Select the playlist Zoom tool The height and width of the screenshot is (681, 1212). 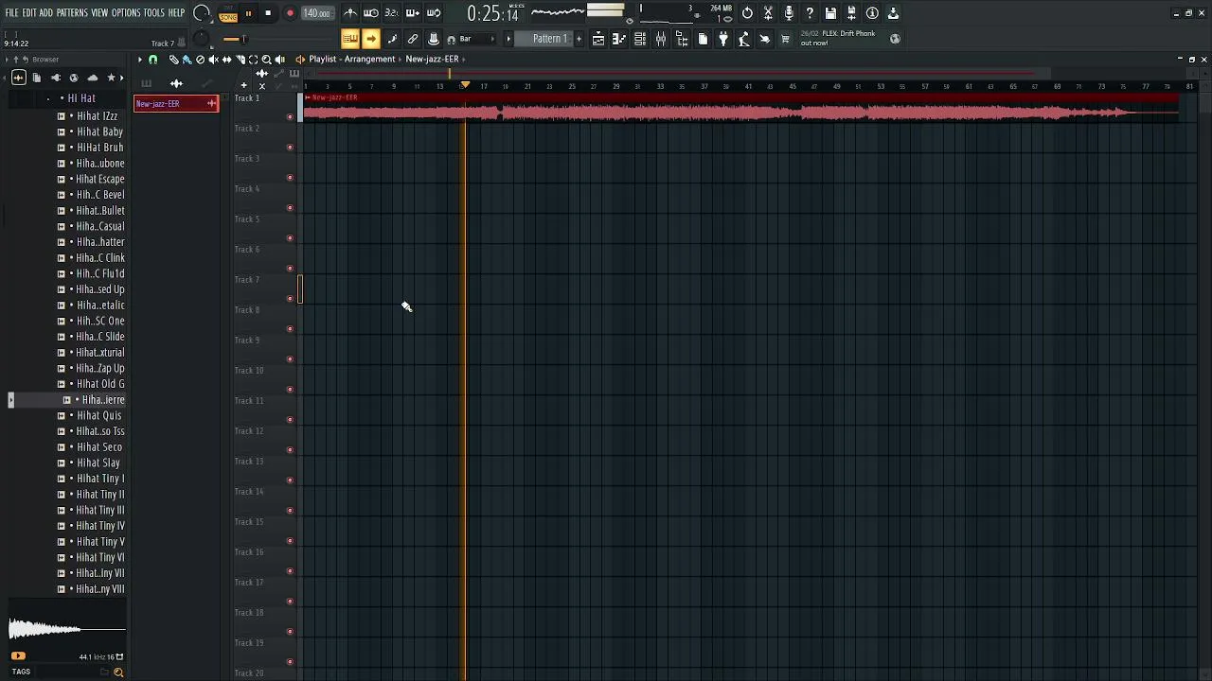(266, 60)
